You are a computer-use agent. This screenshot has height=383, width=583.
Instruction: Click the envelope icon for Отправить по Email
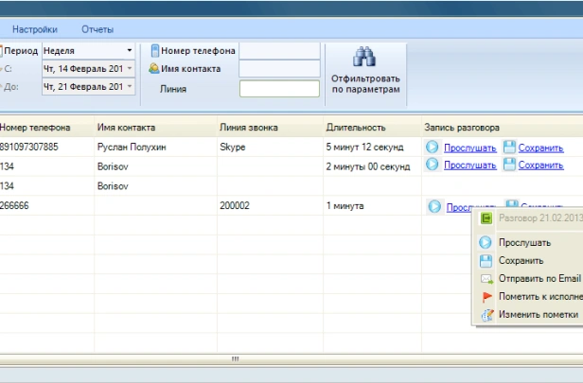pyautogui.click(x=486, y=279)
